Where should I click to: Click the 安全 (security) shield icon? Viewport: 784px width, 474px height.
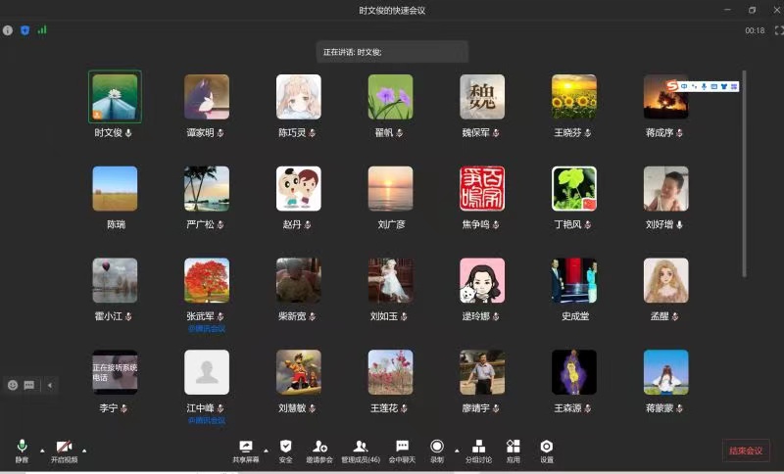[285, 450]
